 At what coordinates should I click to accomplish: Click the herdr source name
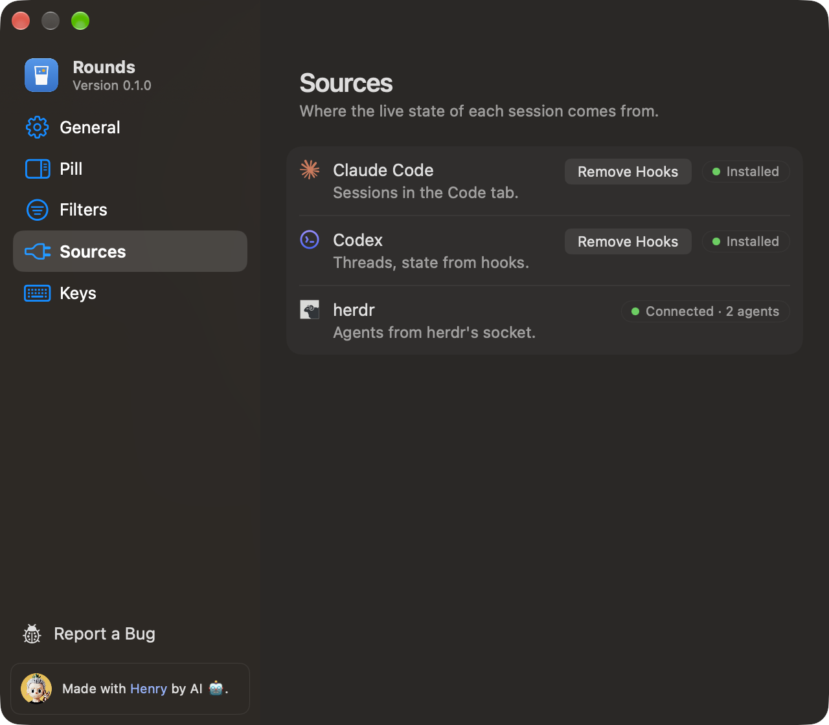click(354, 310)
